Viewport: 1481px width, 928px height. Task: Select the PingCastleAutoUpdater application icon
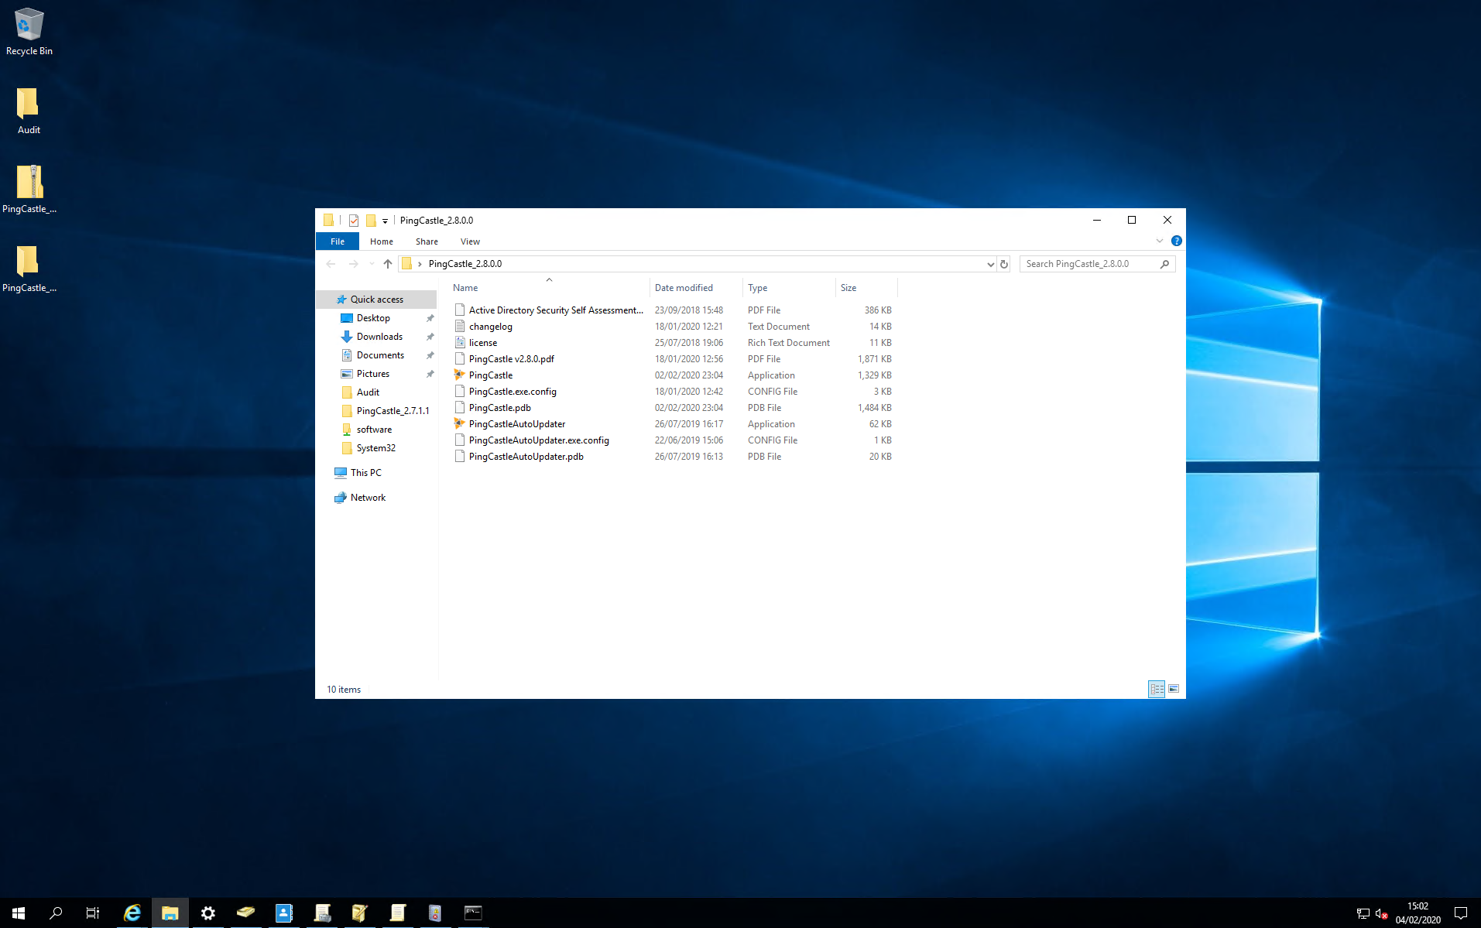point(459,423)
